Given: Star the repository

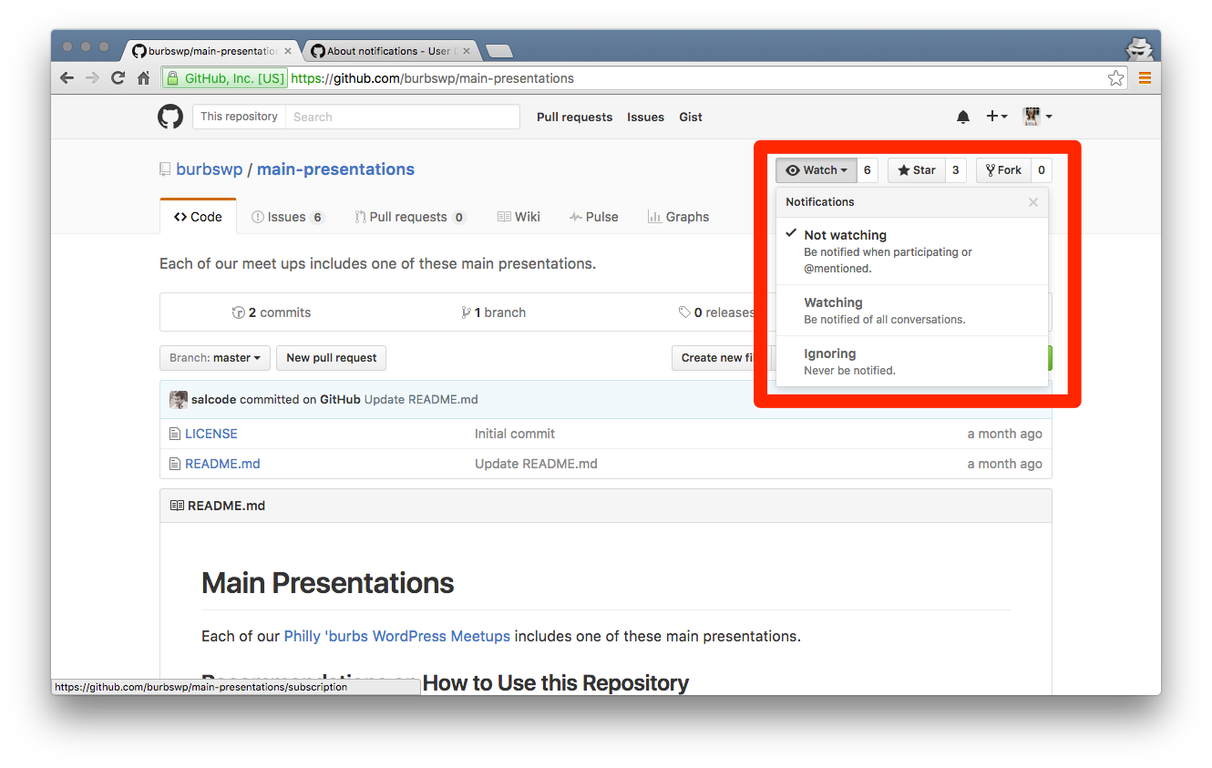Looking at the screenshot, I should (917, 170).
